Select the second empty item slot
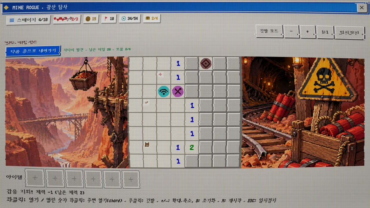This screenshot has width=370, height=208. (x=55, y=179)
